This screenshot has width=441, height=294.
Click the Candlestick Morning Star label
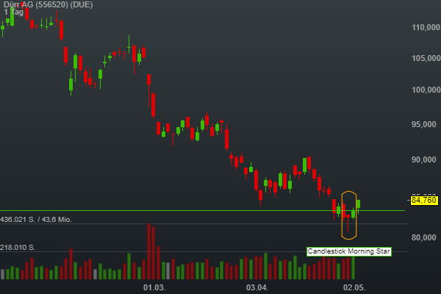point(348,251)
